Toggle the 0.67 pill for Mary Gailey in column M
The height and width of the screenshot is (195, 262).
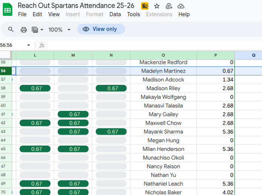73,114
